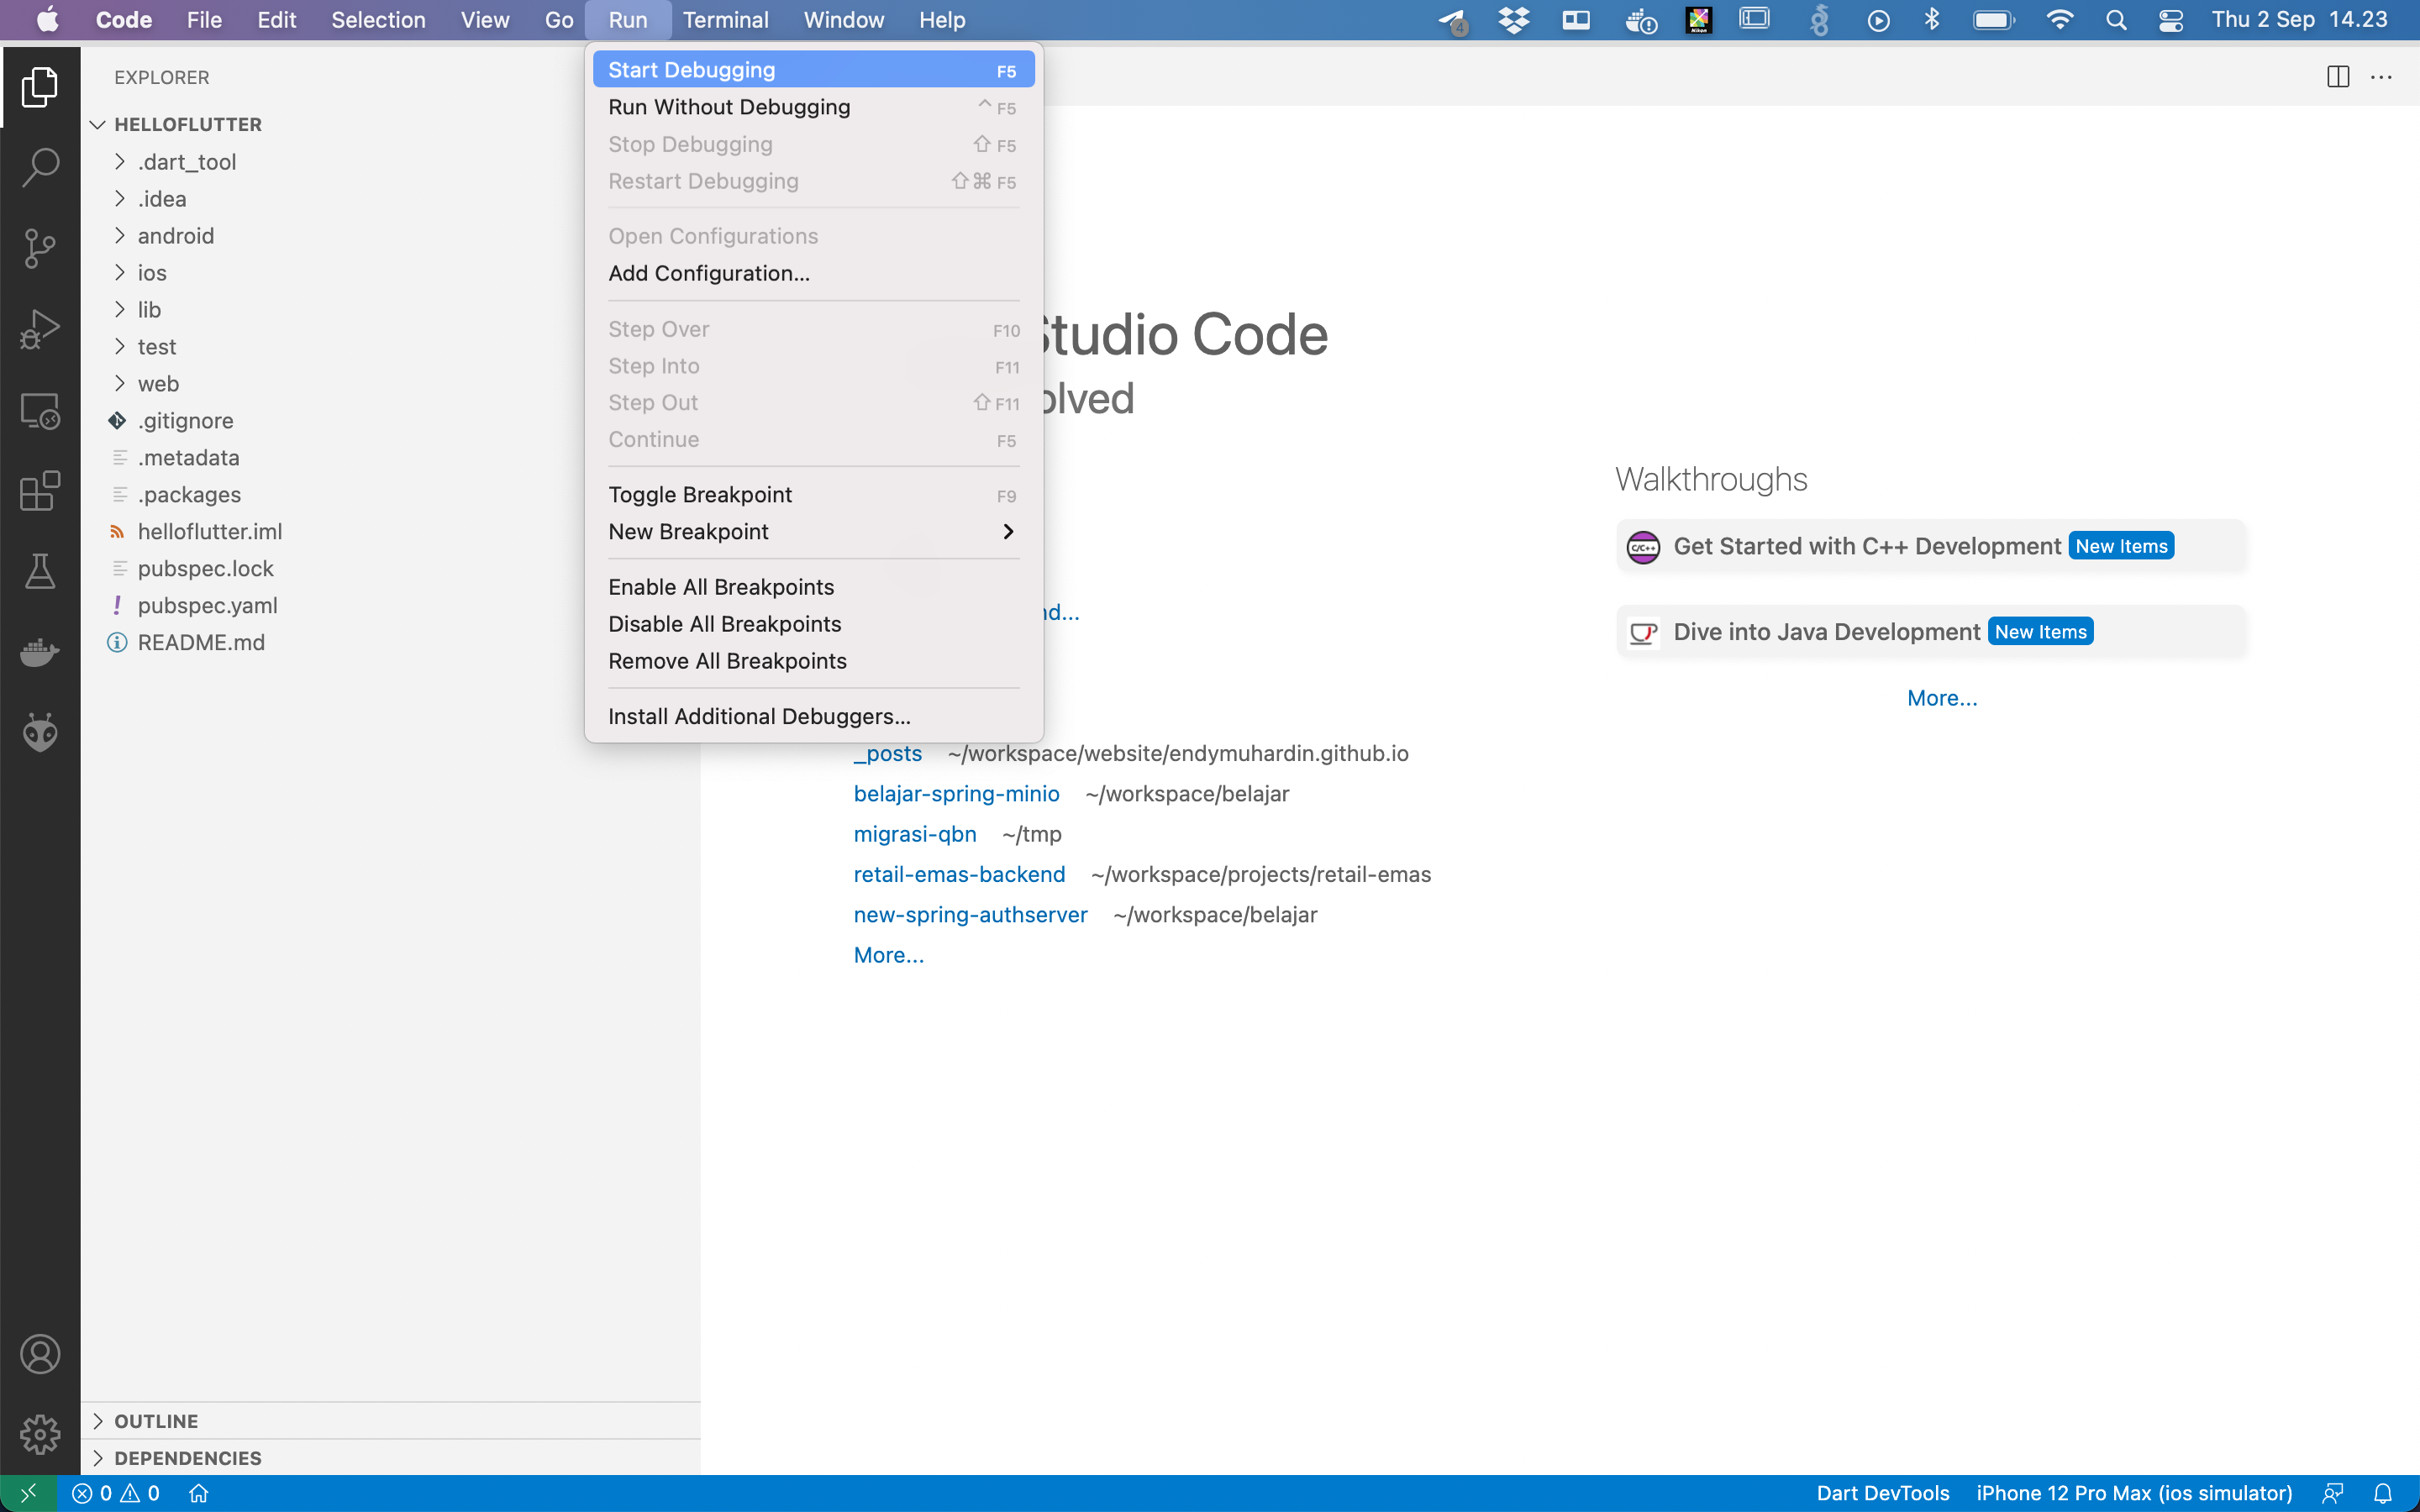The height and width of the screenshot is (1512, 2420).
Task: Expand the test folder
Action: point(156,347)
